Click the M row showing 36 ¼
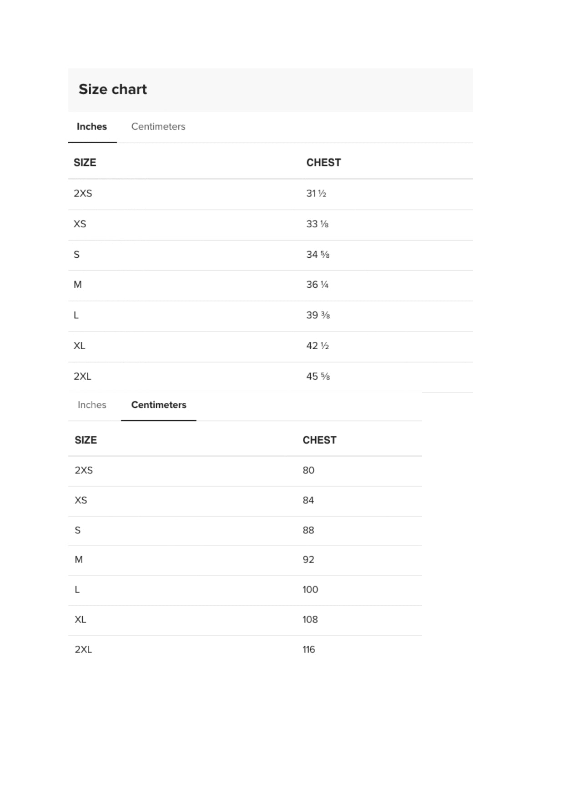564x798 pixels. tap(271, 286)
